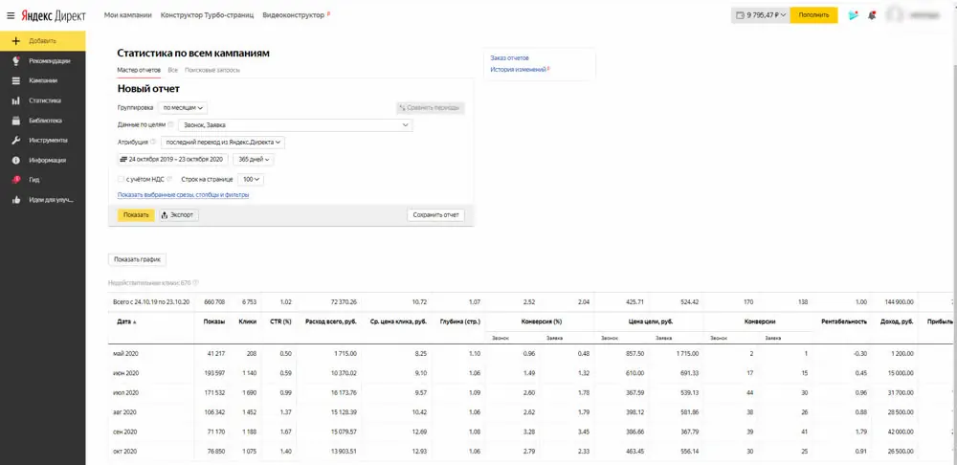Click help icon next to Атрибуция
The width and height of the screenshot is (957, 465).
tap(152, 142)
